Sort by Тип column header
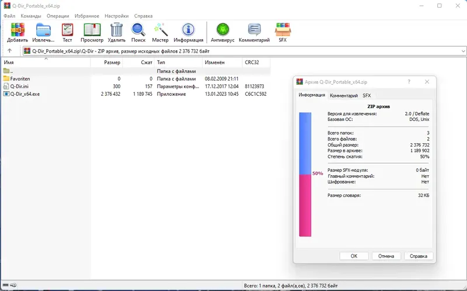The width and height of the screenshot is (467, 291). point(179,63)
